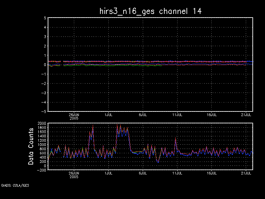Screen dimensions: 265x199
Task: Click the 26JUN 2005 label under upper chart
Action: click(74, 116)
